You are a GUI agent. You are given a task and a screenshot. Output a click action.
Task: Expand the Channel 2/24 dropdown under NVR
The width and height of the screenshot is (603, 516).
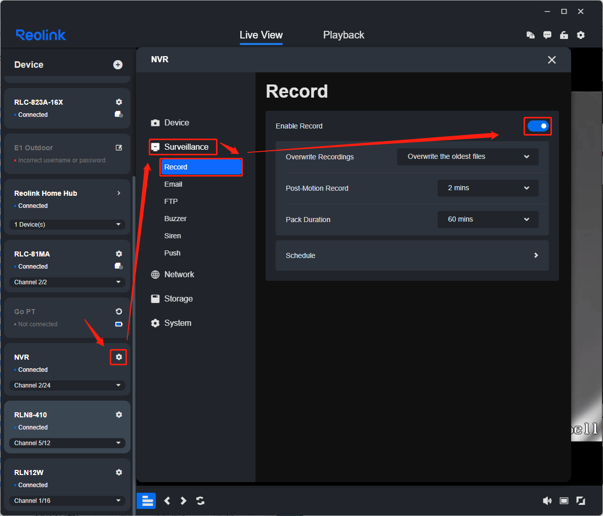tap(67, 385)
